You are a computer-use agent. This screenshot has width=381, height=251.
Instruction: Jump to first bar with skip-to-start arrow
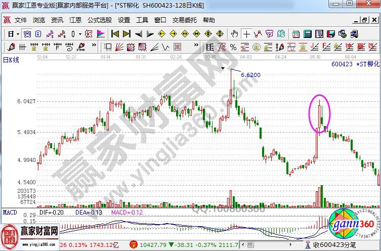(115, 34)
